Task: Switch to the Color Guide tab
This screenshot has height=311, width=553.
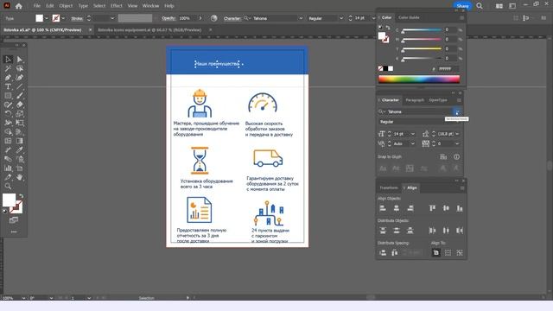Action: [409, 17]
